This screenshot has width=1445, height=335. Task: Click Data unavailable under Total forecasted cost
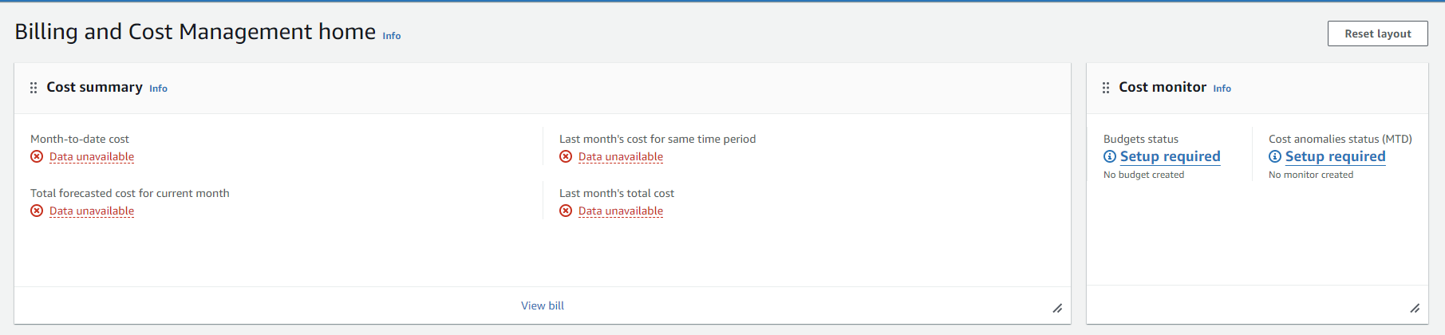click(92, 211)
